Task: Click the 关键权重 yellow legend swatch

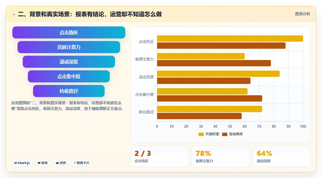Action: click(201, 134)
